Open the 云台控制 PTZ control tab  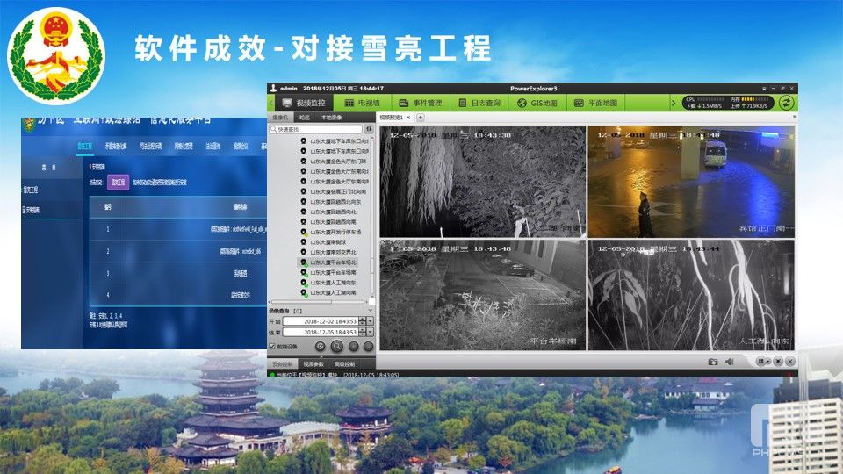pyautogui.click(x=282, y=364)
